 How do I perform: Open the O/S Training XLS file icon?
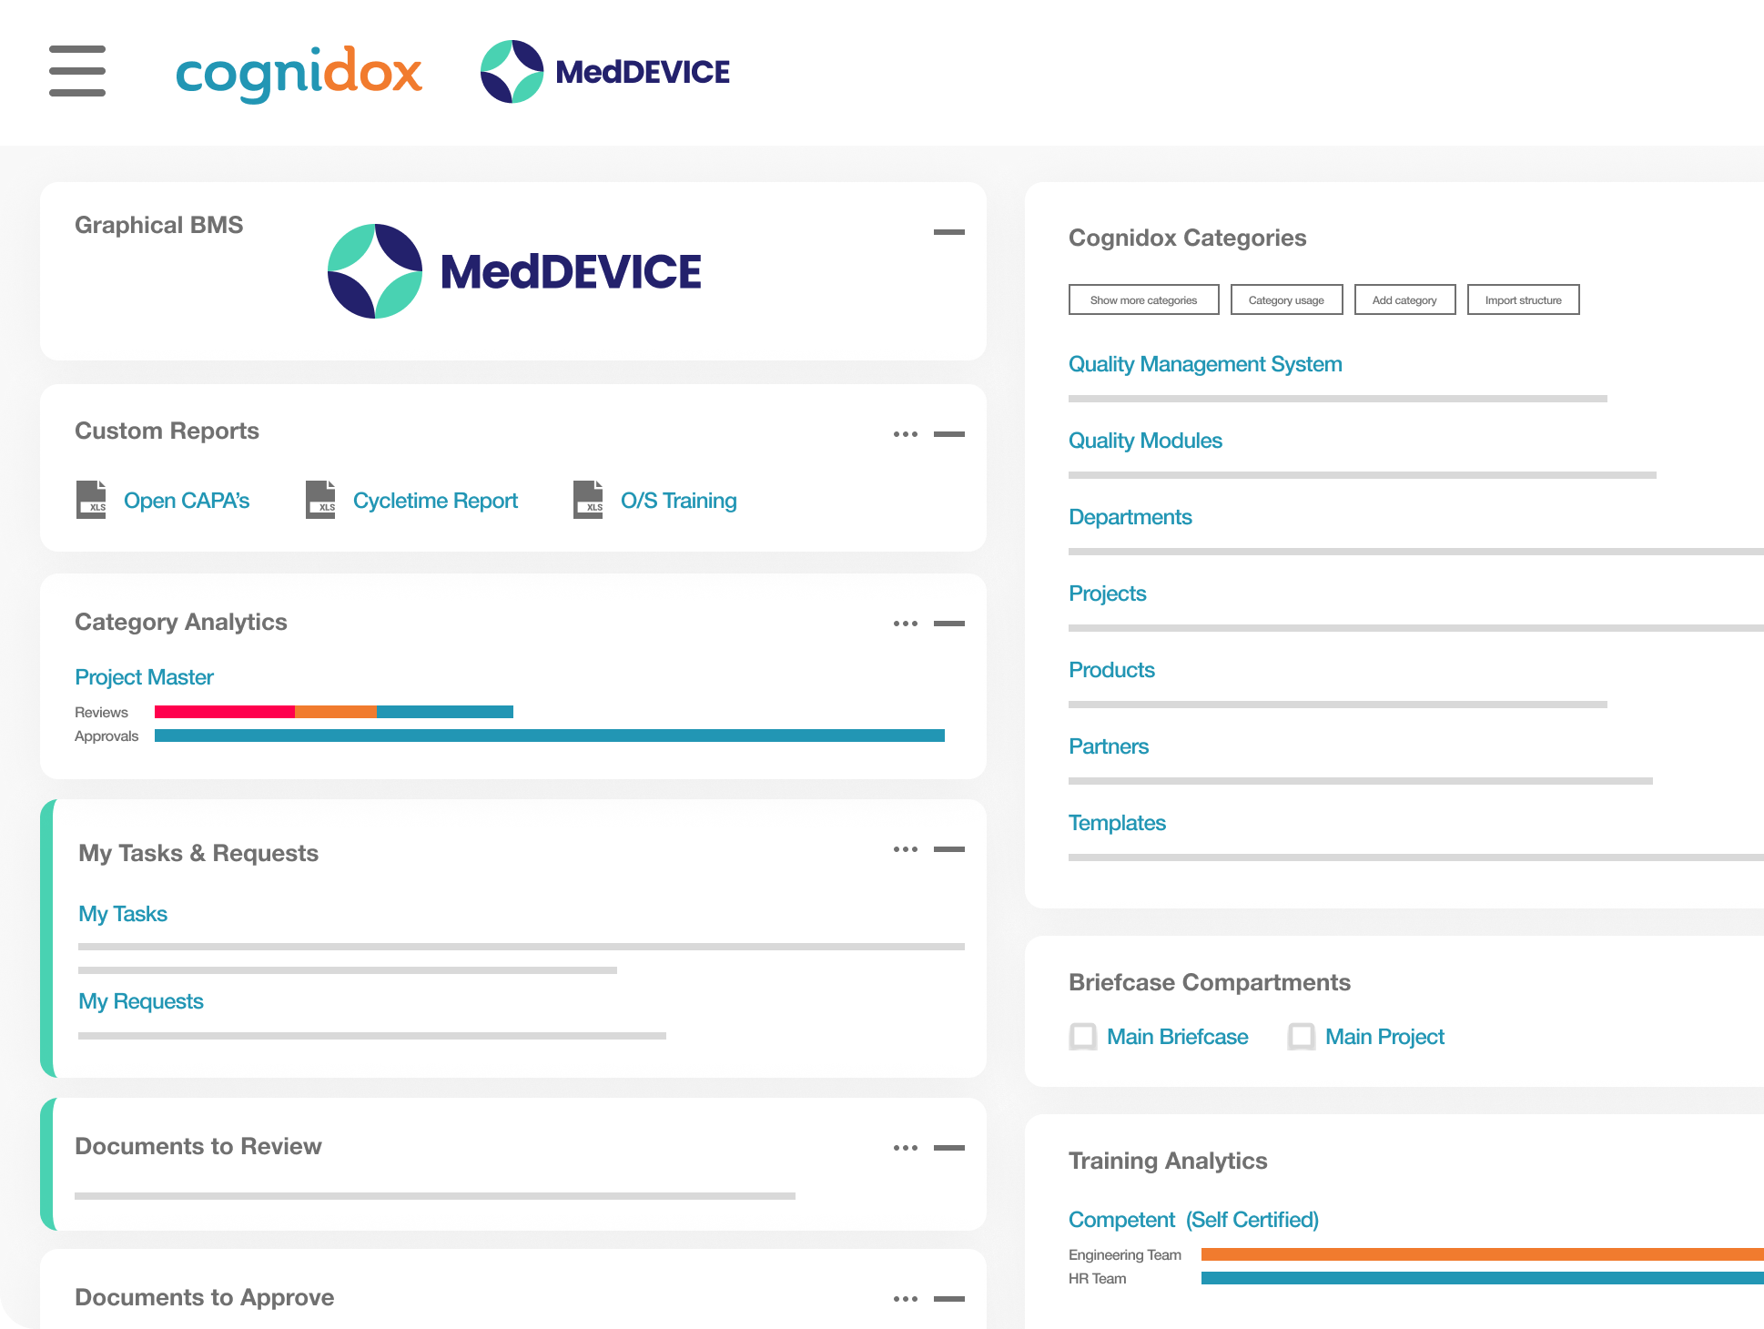tap(589, 500)
